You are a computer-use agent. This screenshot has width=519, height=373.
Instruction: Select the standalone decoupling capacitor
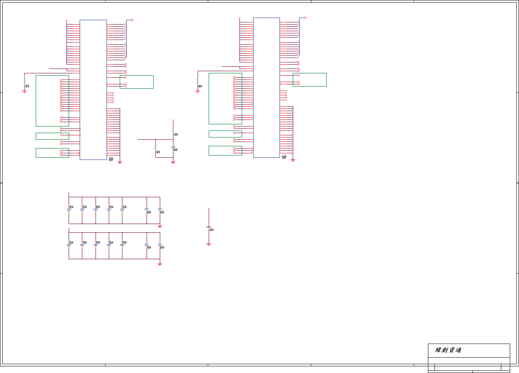pyautogui.click(x=209, y=227)
